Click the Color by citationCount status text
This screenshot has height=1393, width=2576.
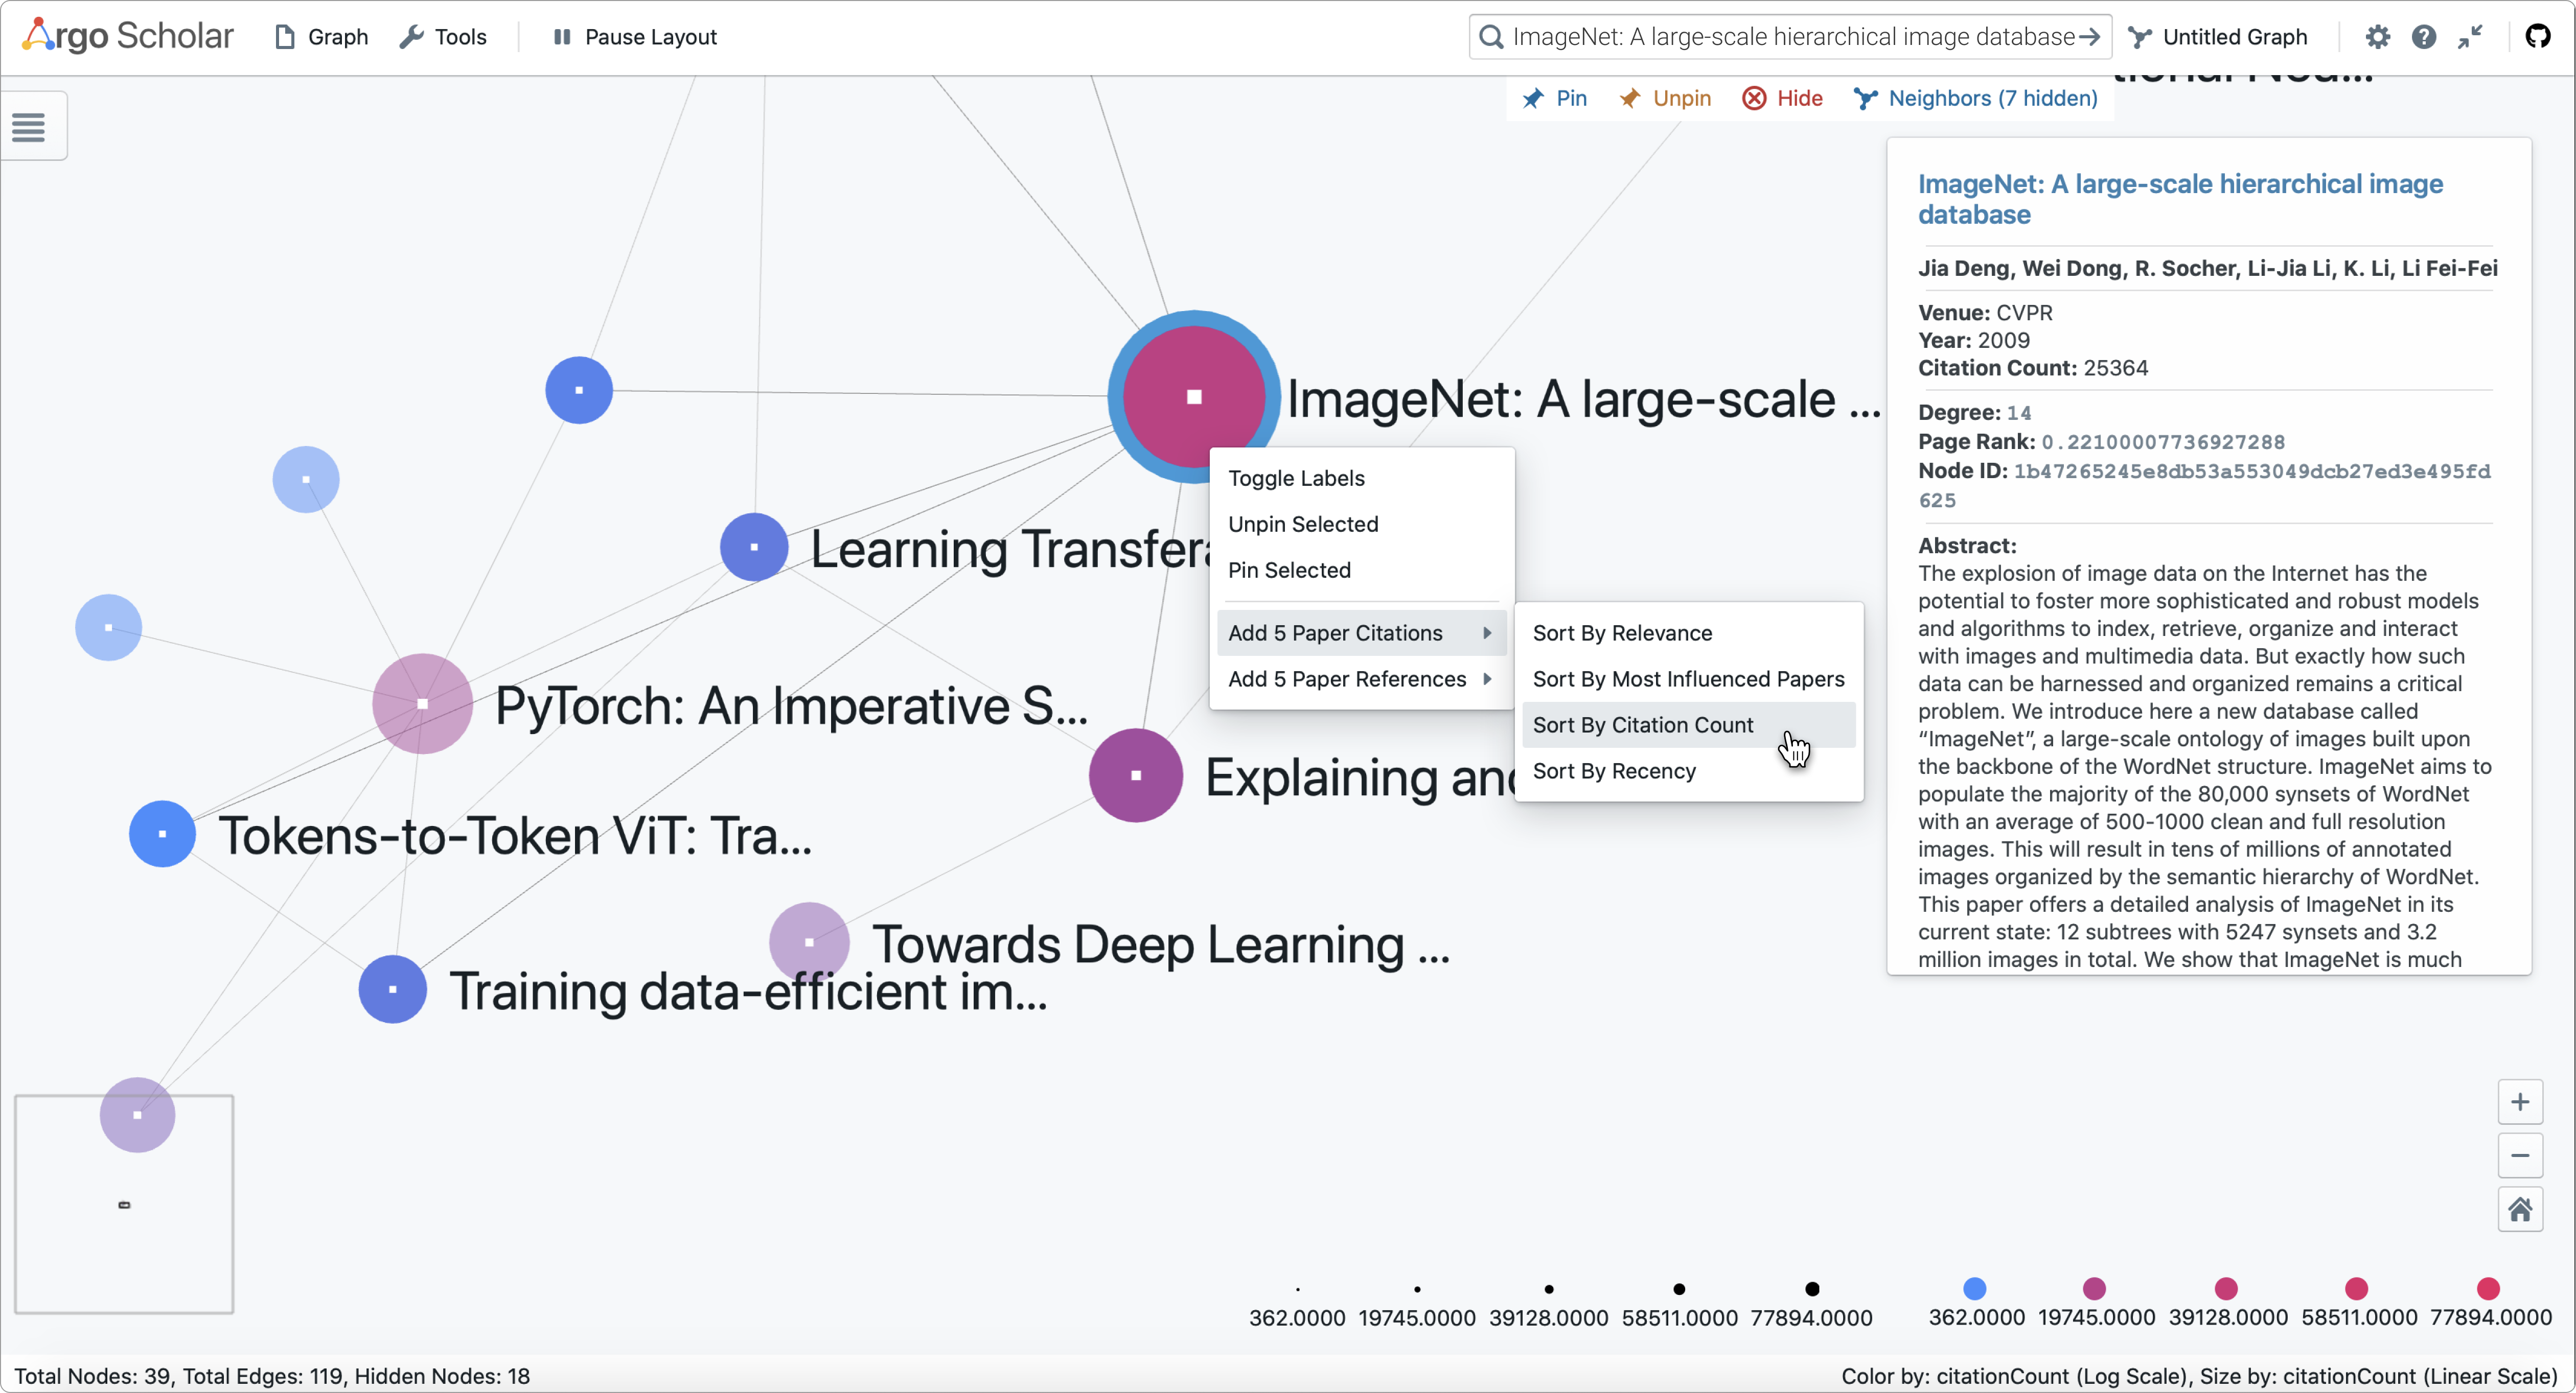pos(2198,1376)
